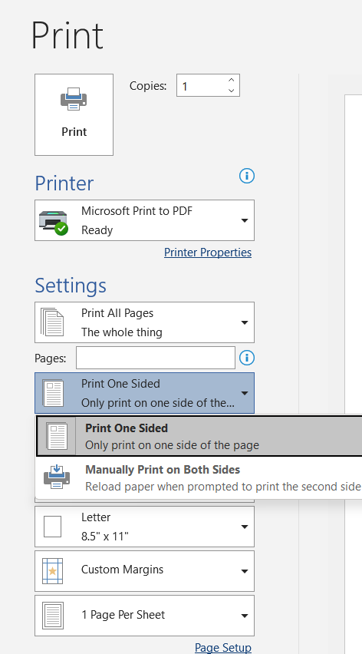This screenshot has height=654, width=362.
Task: Click the large Print button with printer icon
Action: [x=74, y=114]
